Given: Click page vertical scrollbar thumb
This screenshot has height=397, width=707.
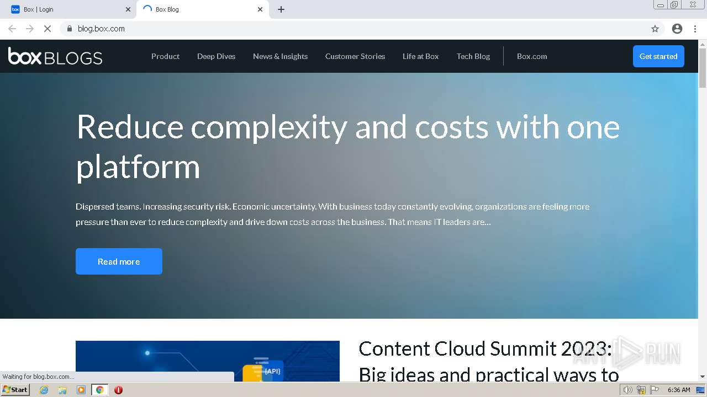Looking at the screenshot, I should click(x=703, y=68).
